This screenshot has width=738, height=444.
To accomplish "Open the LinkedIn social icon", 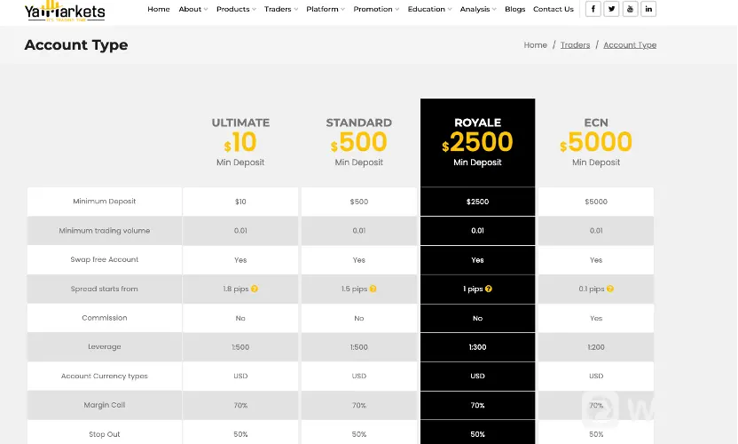I will (648, 9).
